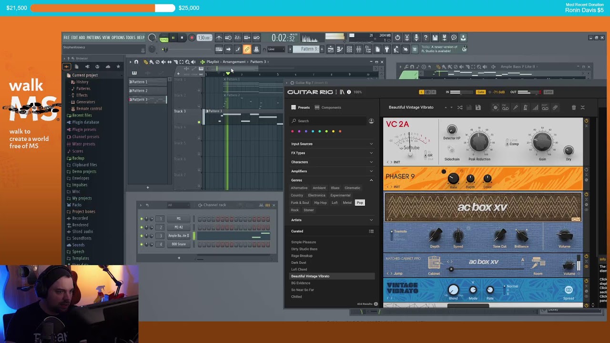
Task: Toggle list view icon next to Curated
Action: [x=371, y=232]
